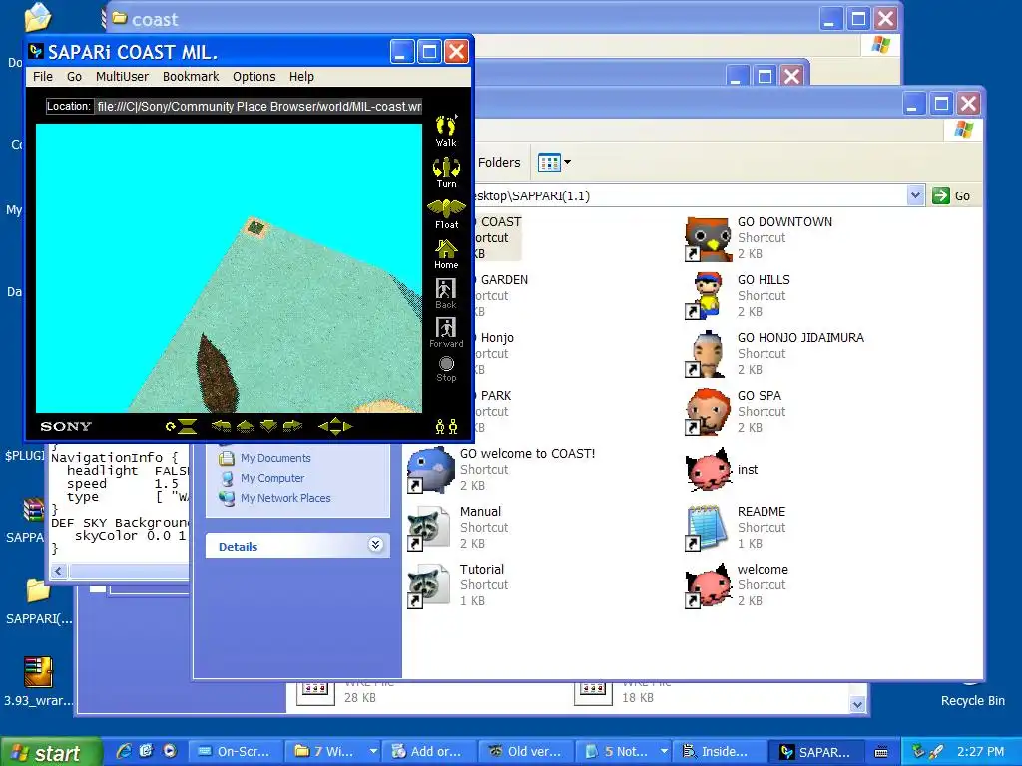1022x766 pixels.
Task: Click the Stop icon in Sapari
Action: [446, 369]
